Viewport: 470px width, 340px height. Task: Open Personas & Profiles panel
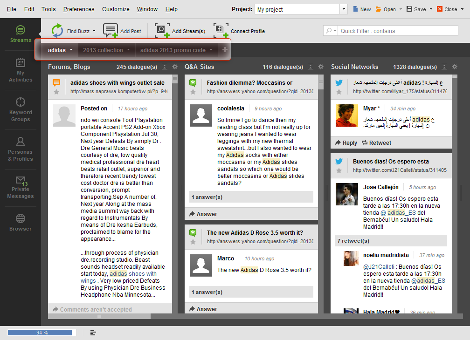[x=21, y=149]
